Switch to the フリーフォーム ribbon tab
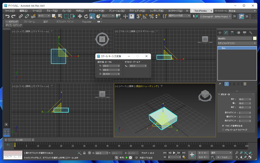Screen dimensions: 260x163 [29, 22]
